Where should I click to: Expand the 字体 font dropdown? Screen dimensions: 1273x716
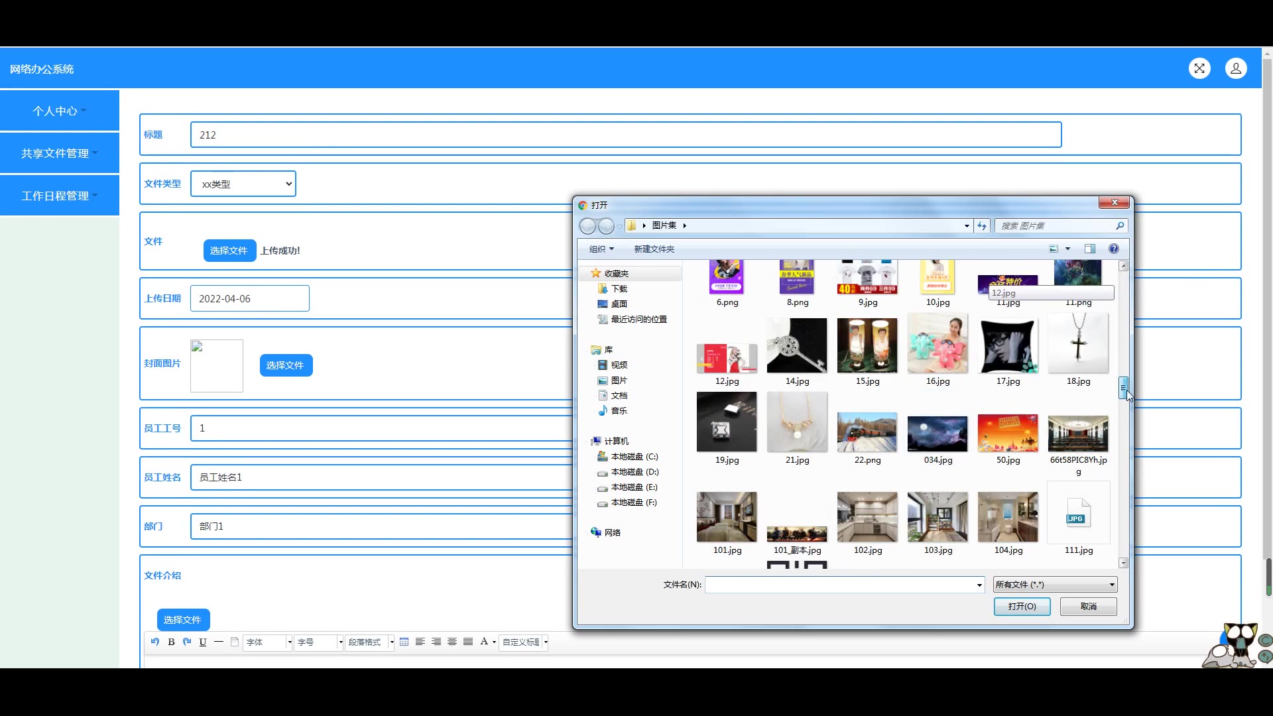[289, 642]
